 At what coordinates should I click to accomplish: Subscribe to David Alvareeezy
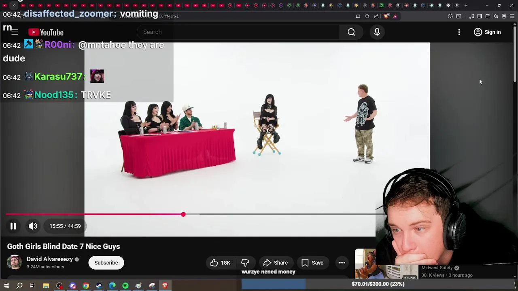[106, 263]
